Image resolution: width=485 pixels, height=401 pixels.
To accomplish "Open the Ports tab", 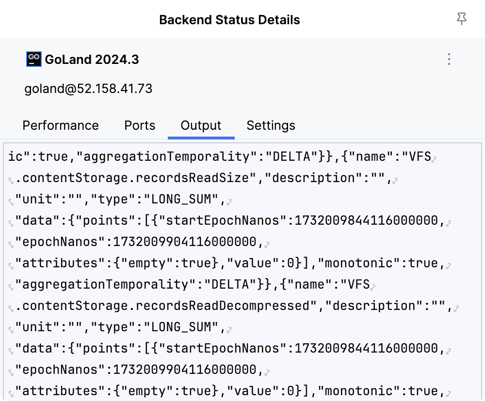I will (140, 125).
